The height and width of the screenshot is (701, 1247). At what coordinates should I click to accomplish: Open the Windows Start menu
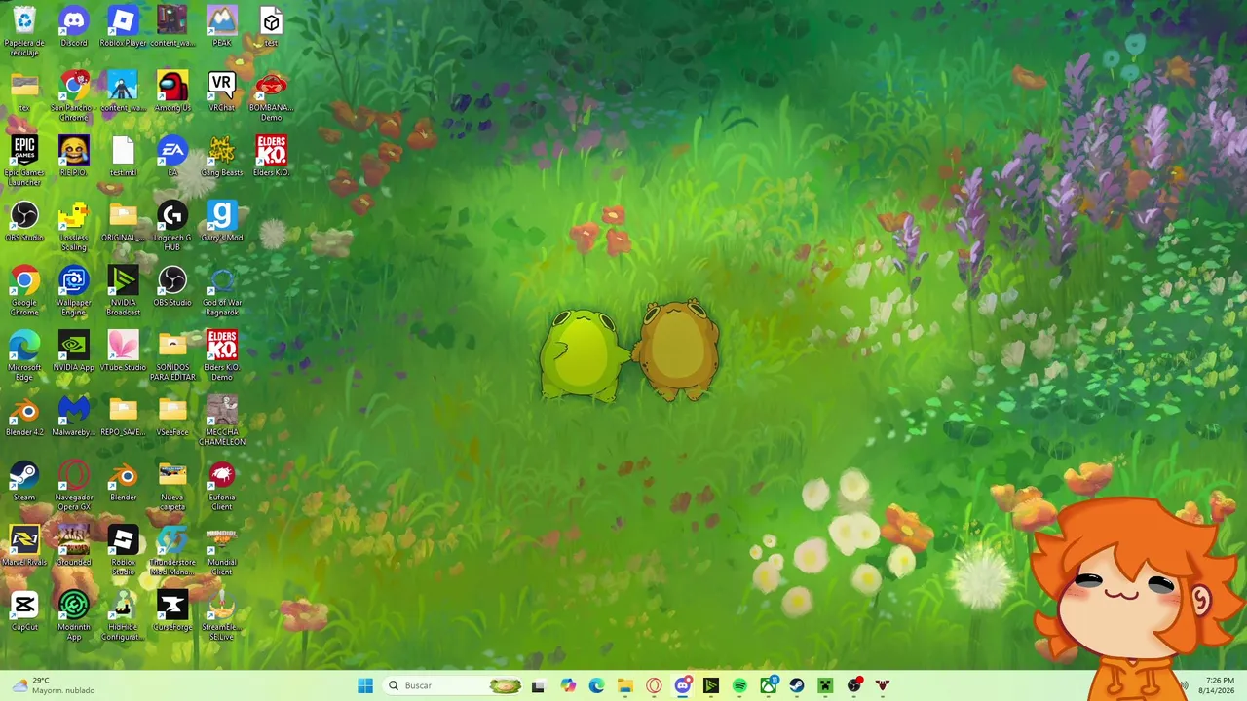[x=365, y=685]
